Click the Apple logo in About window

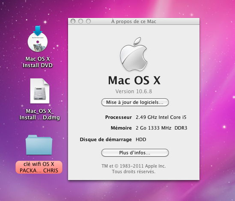[134, 54]
